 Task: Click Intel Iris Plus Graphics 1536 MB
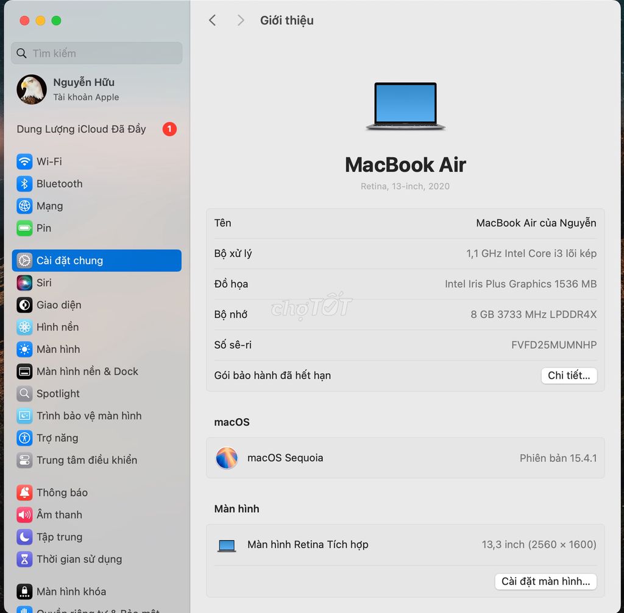click(520, 284)
